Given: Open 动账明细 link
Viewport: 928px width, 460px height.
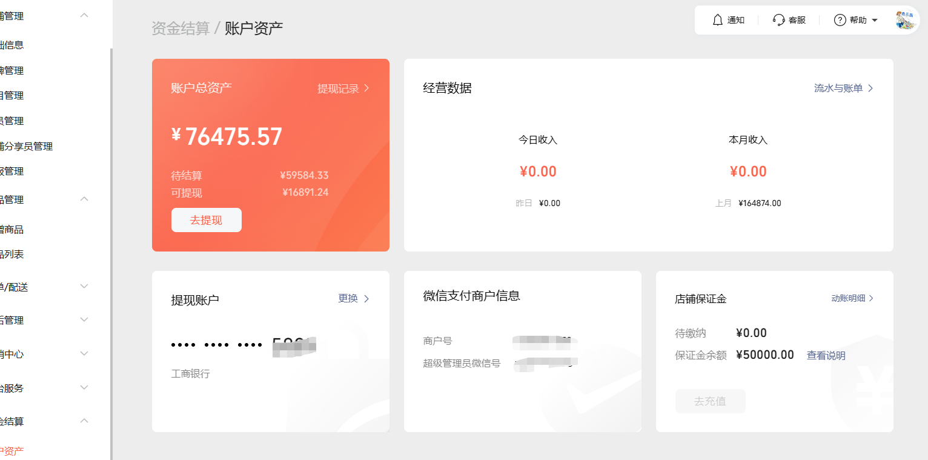Looking at the screenshot, I should [848, 298].
